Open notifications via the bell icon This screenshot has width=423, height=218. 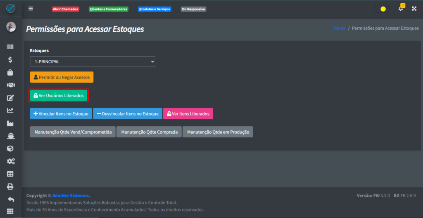click(400, 9)
